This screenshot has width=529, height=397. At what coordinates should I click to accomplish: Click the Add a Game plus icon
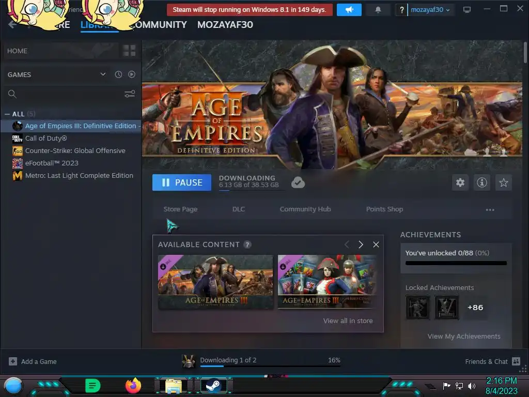13,361
